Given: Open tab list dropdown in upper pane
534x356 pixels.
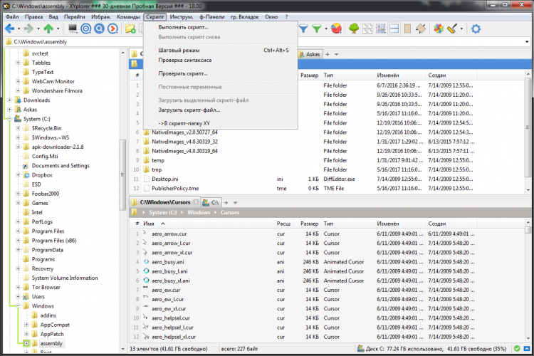Looking at the screenshot, I should click(x=337, y=55).
